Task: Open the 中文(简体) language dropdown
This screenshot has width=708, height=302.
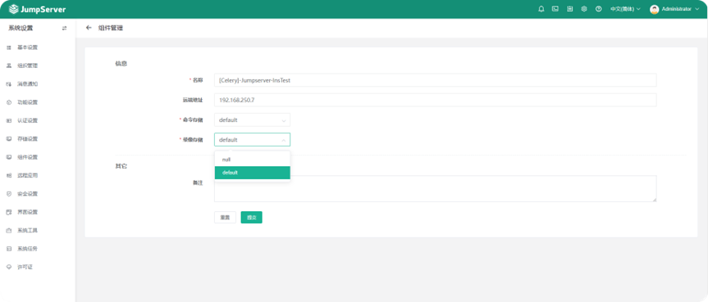Action: click(625, 9)
